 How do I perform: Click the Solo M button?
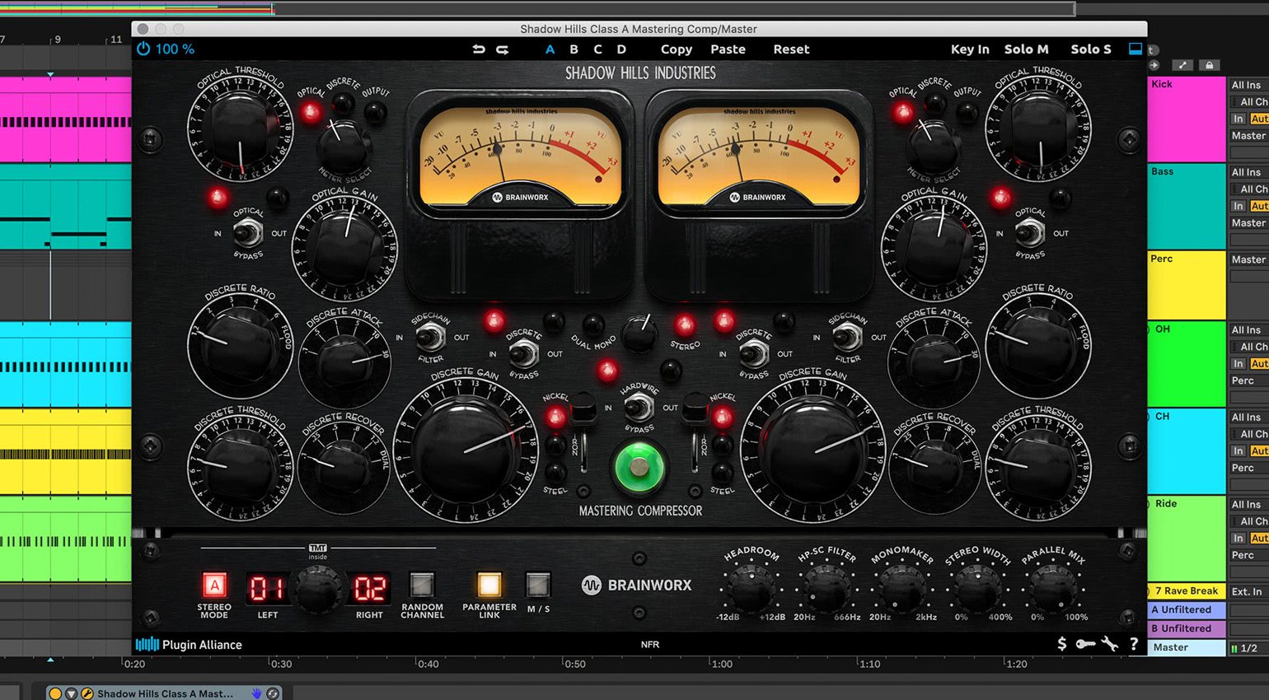[x=1026, y=49]
